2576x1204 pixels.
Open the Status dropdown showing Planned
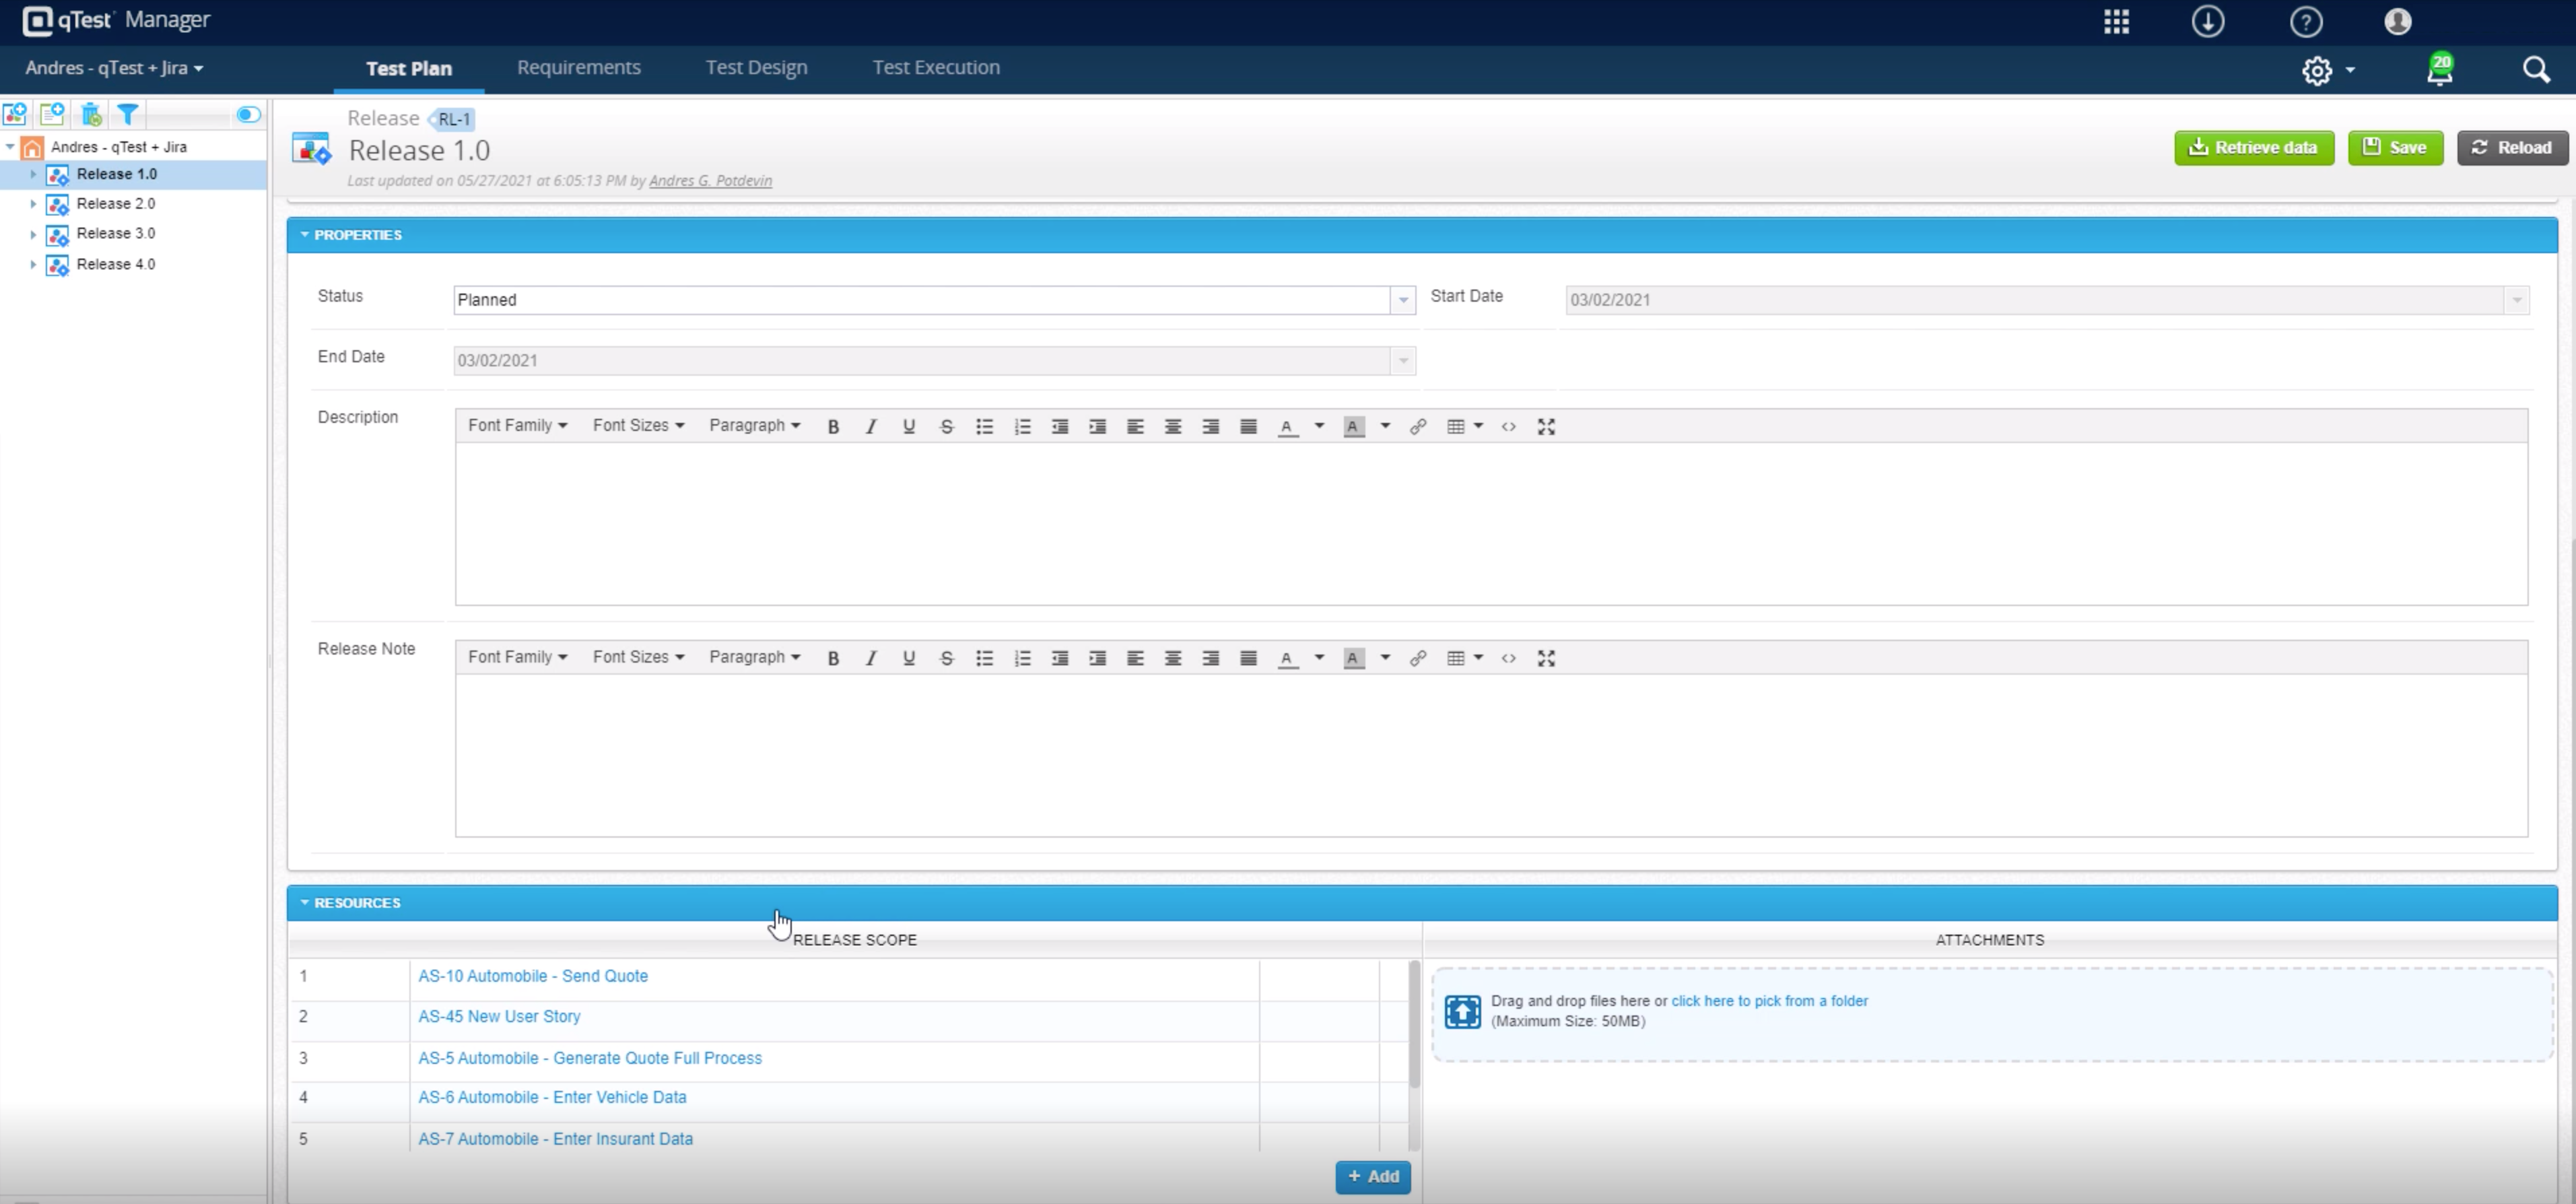1402,299
